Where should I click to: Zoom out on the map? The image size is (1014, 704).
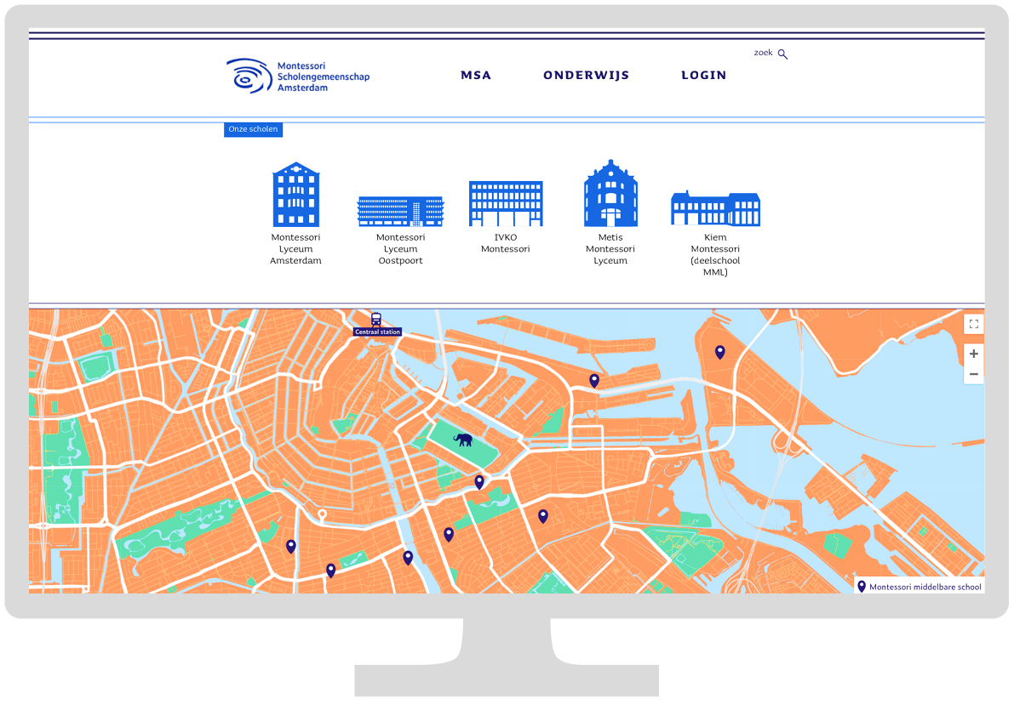[973, 374]
